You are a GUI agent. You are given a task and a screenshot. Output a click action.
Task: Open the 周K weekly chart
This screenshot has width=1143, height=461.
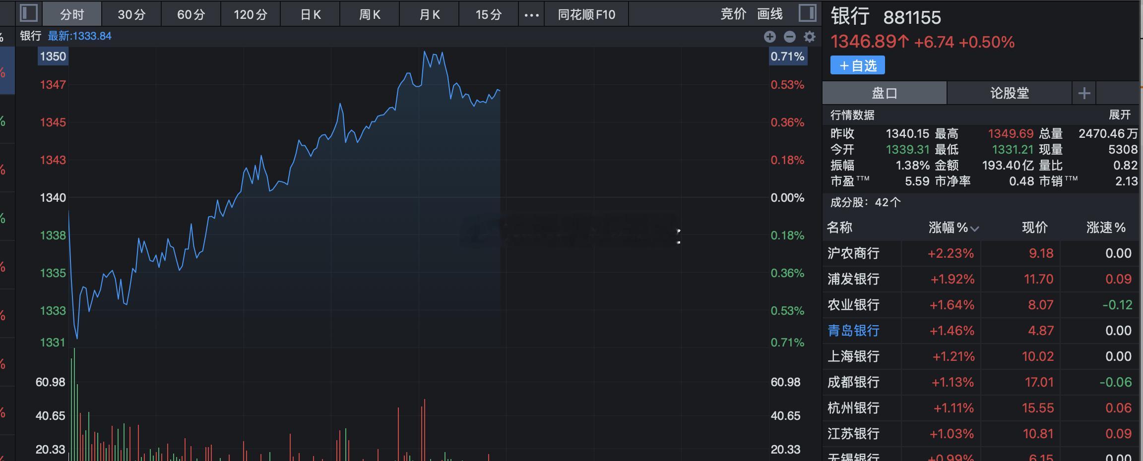tap(370, 14)
